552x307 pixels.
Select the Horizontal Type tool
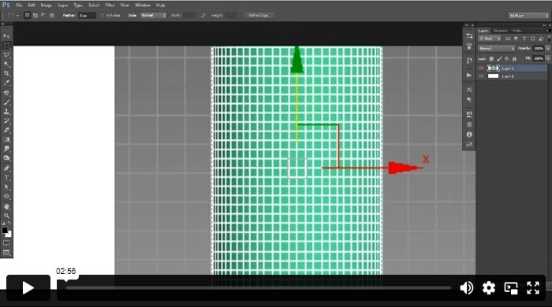(x=6, y=177)
